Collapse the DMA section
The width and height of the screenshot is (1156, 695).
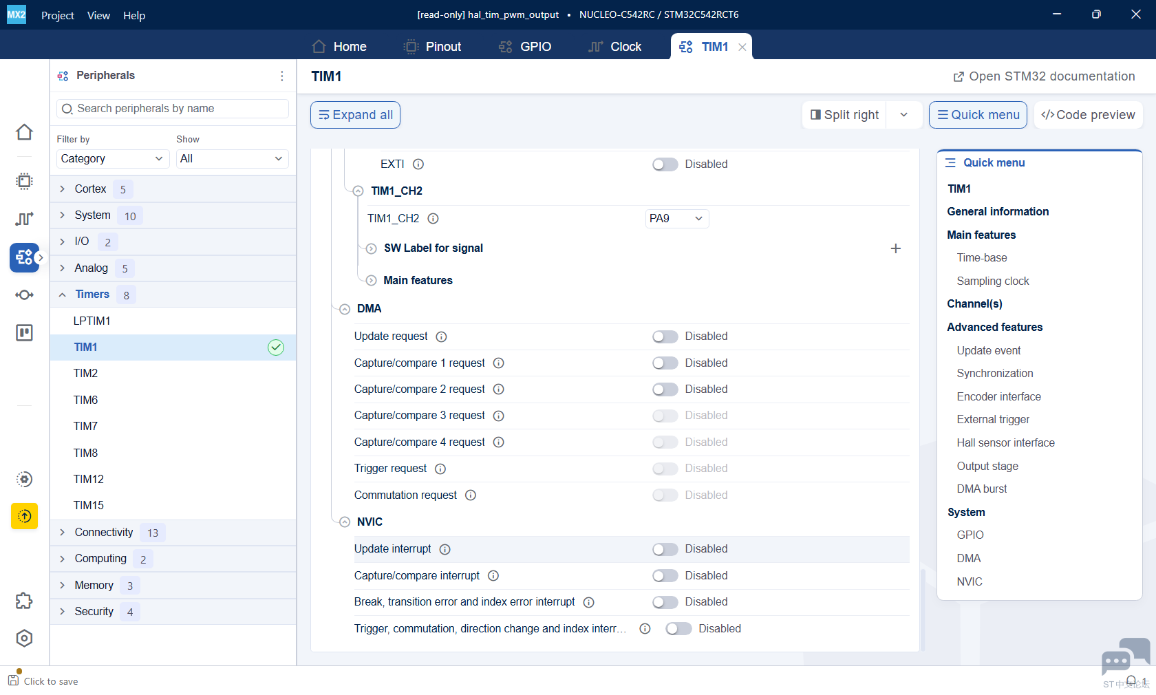point(345,309)
